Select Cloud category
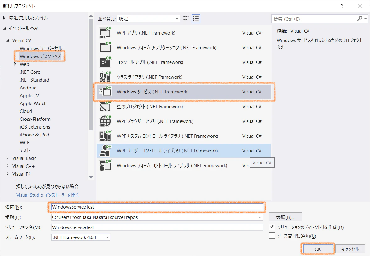Screen dimensions: 370x256 (x=26, y=111)
